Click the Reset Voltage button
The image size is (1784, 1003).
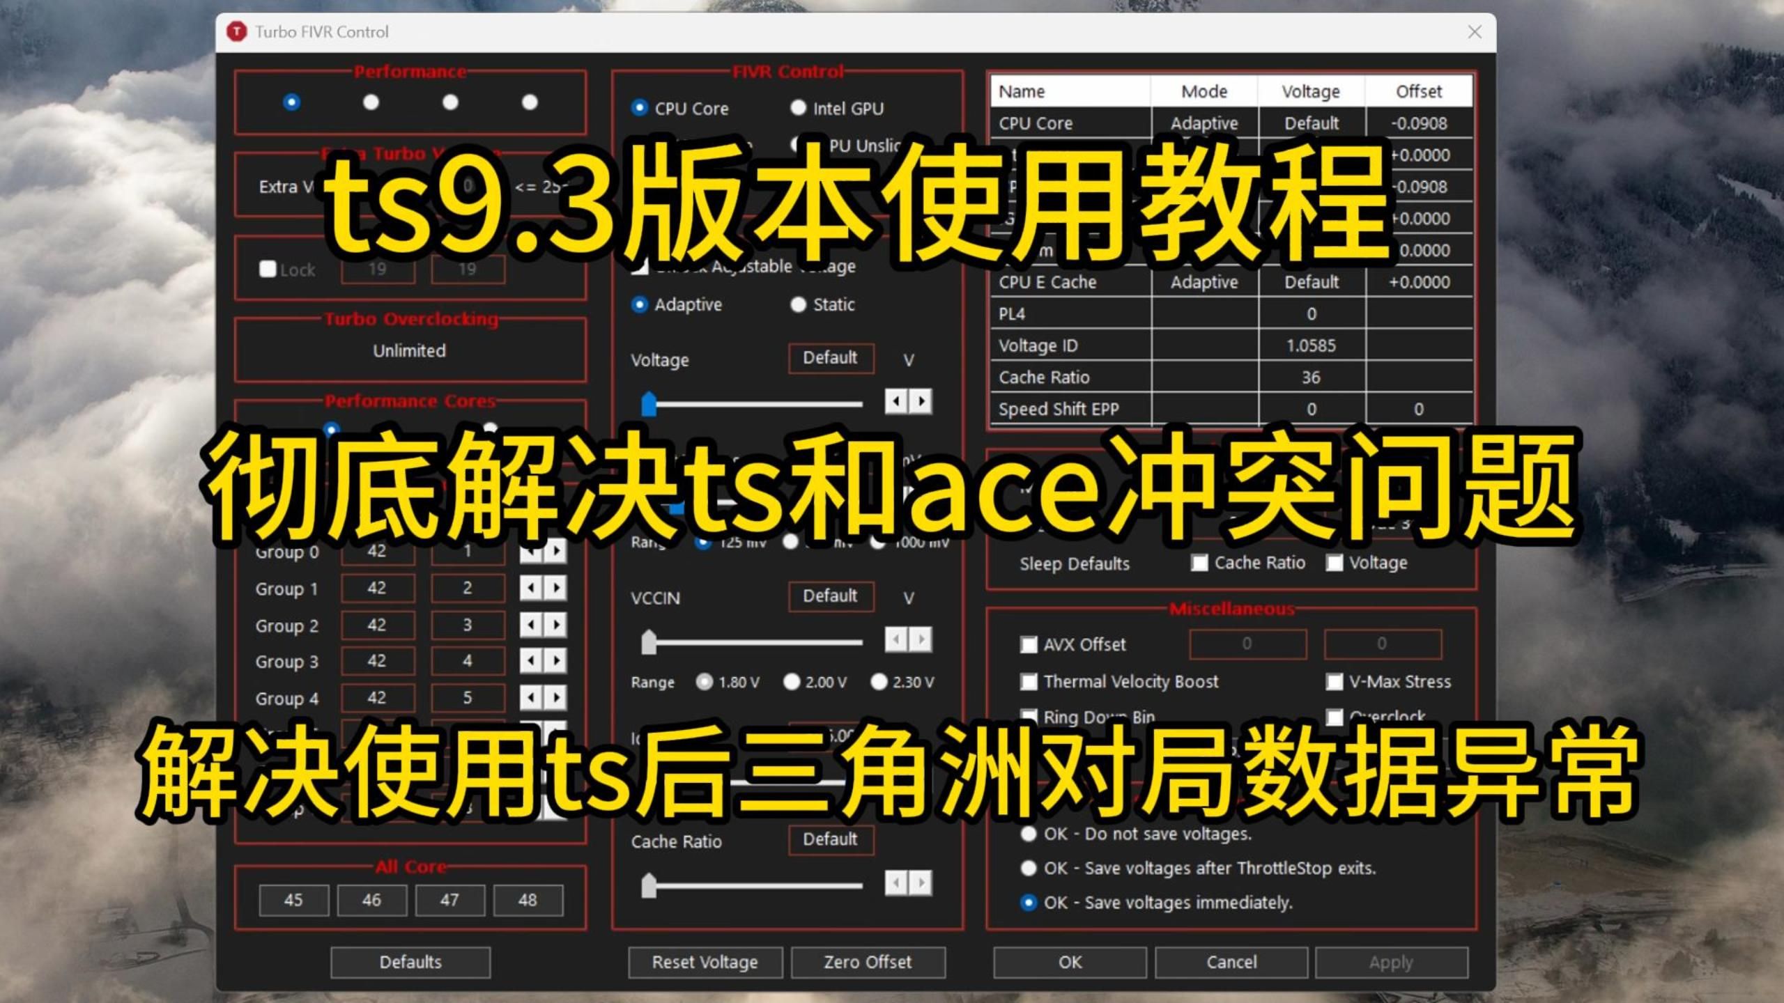coord(705,962)
